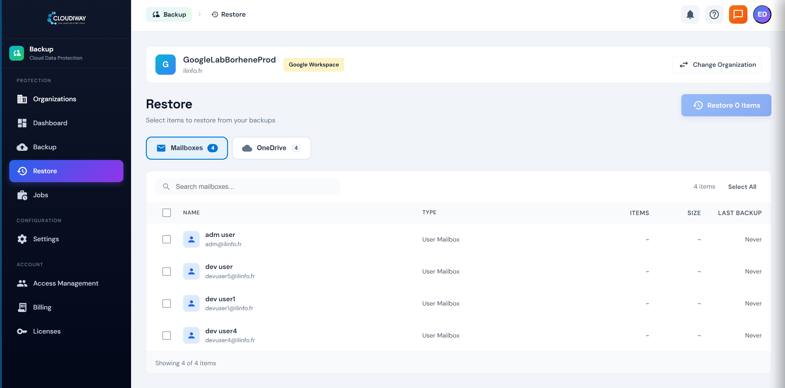Click the Organizations building icon
The height and width of the screenshot is (388, 785).
pyautogui.click(x=22, y=99)
